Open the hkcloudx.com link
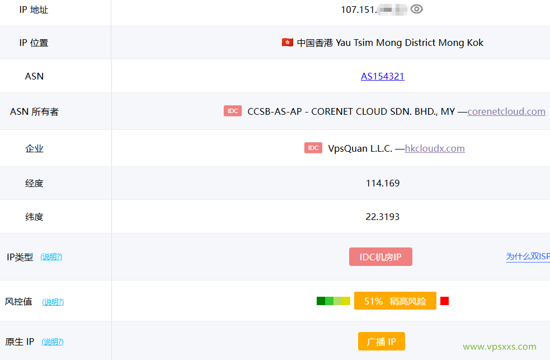The width and height of the screenshot is (550, 360). click(x=435, y=148)
